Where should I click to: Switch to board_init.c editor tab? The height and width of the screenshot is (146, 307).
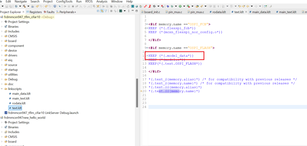click(150, 12)
